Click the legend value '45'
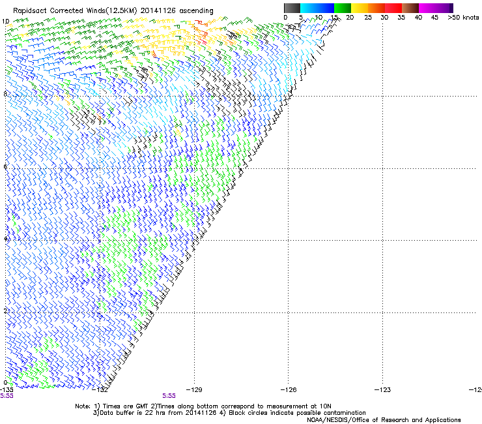This screenshot has width=482, height=424. [434, 17]
